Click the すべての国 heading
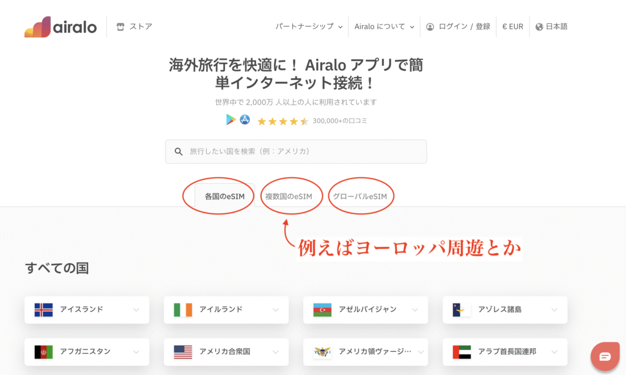The image size is (626, 375). (x=57, y=268)
